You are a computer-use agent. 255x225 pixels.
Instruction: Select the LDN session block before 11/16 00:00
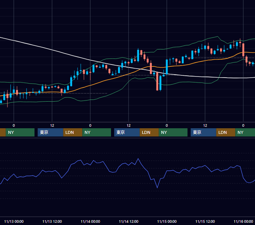[x=226, y=132]
